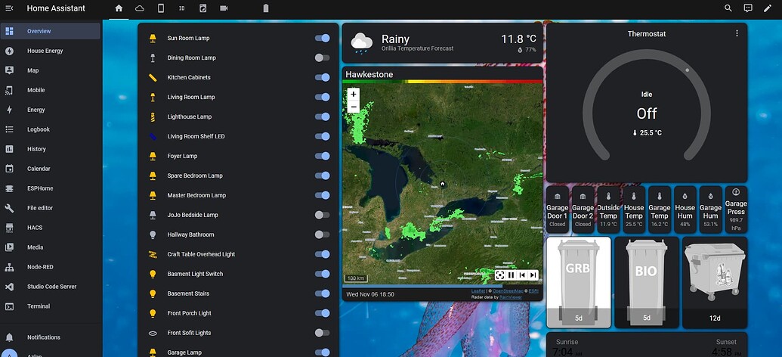Screen dimensions: 782x357
Task: Switch to the video camera view tab
Action: tap(224, 8)
